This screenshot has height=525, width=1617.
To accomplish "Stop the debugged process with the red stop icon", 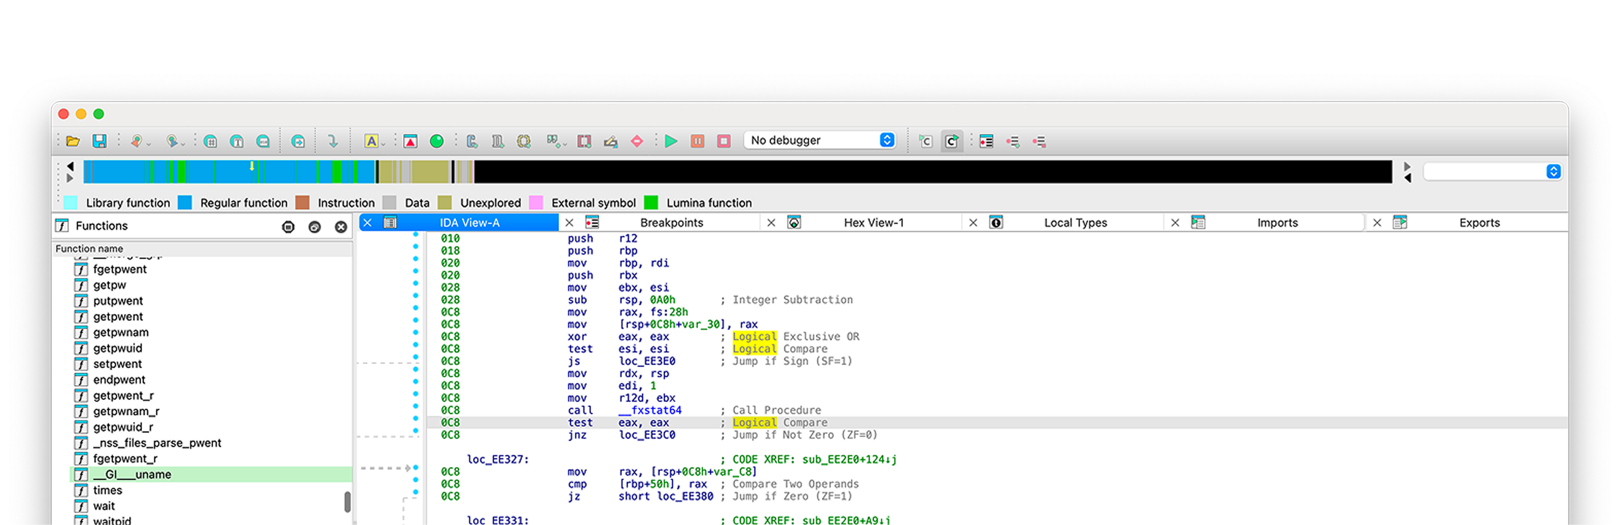I will pos(724,140).
